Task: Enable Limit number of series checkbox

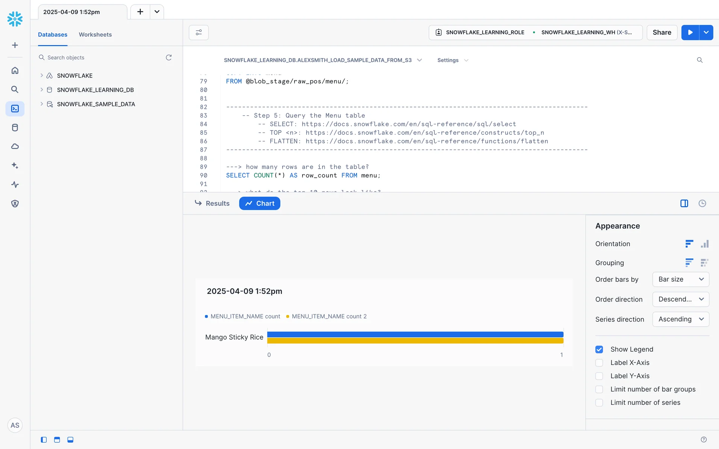Action: [x=599, y=403]
